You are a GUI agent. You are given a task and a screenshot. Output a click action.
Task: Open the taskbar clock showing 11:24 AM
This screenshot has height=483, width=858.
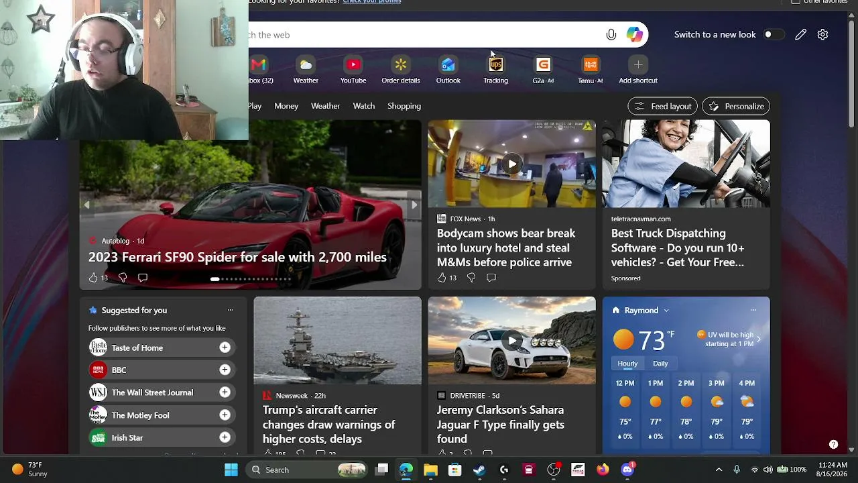(833, 470)
